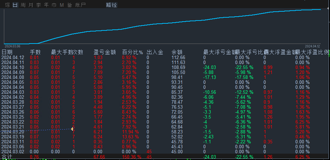The height and width of the screenshot is (160, 330).
Task: Click the 合计 total row label
Action: tap(7, 156)
